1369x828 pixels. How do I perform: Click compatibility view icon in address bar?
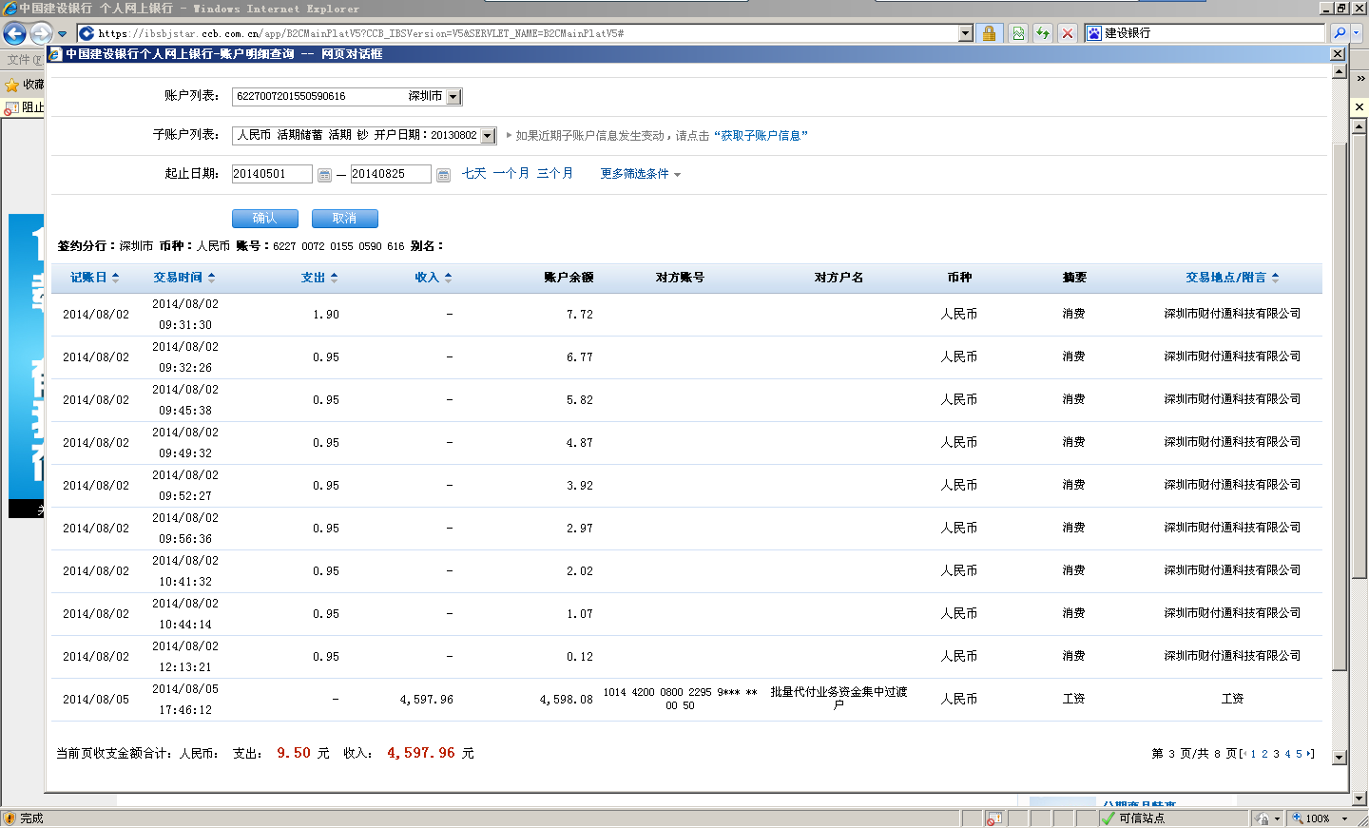1018,33
